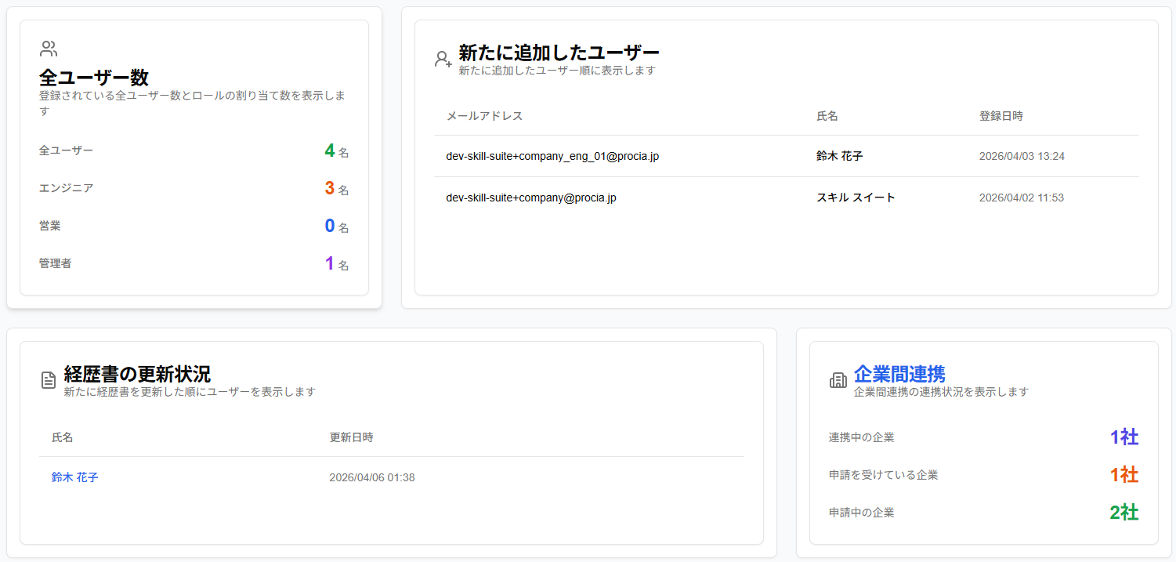Click the orange 3 engineer count
This screenshot has height=562, width=1176.
pyautogui.click(x=330, y=188)
